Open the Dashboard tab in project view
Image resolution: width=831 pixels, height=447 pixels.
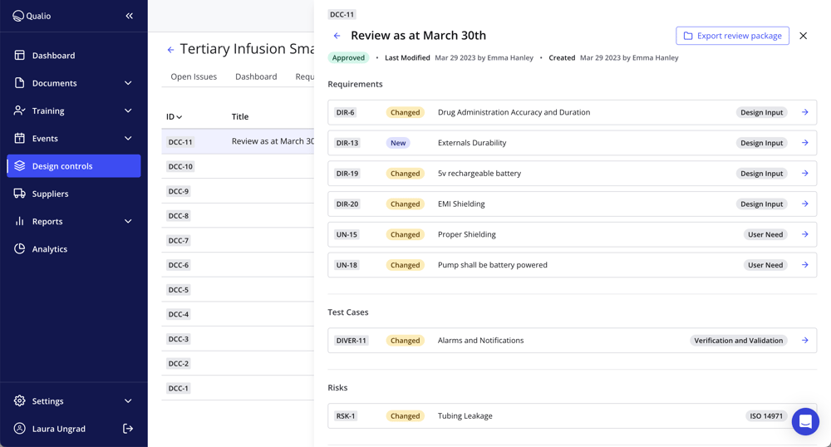pos(256,76)
